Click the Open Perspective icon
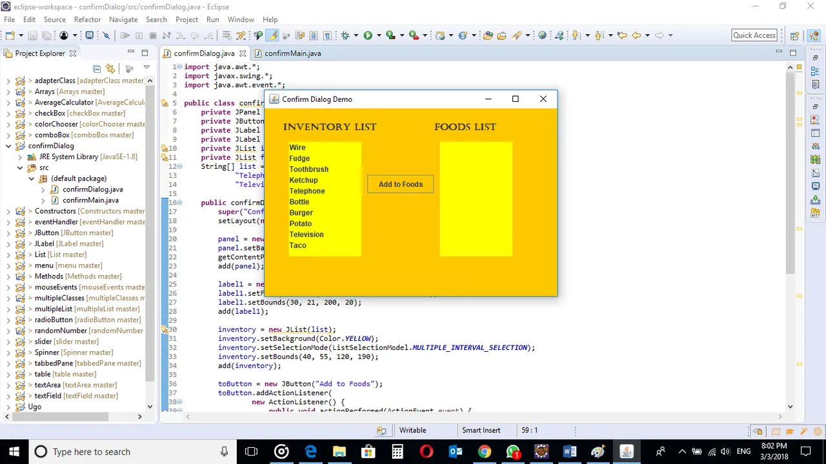826x464 pixels. pos(794,35)
